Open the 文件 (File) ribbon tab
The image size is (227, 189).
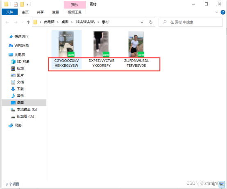click(9, 12)
